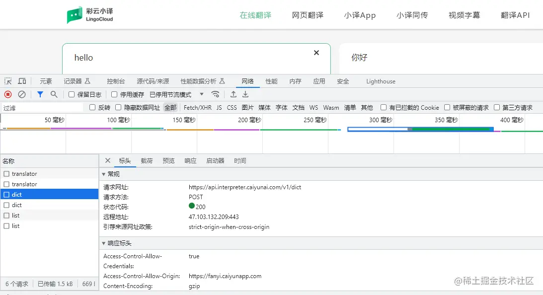This screenshot has height=295, width=543.
Task: Click the 过滤 filter input field
Action: point(42,108)
